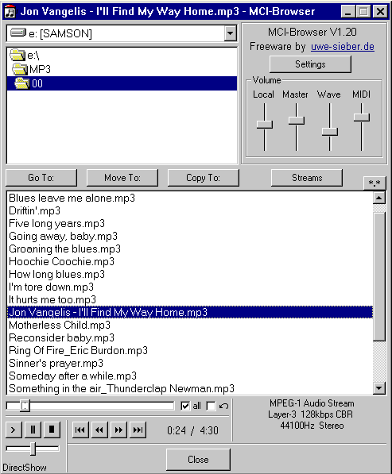Pause the current track

pyautogui.click(x=33, y=430)
